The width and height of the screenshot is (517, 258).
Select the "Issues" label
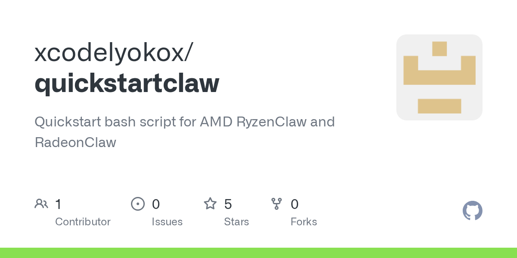tap(167, 222)
